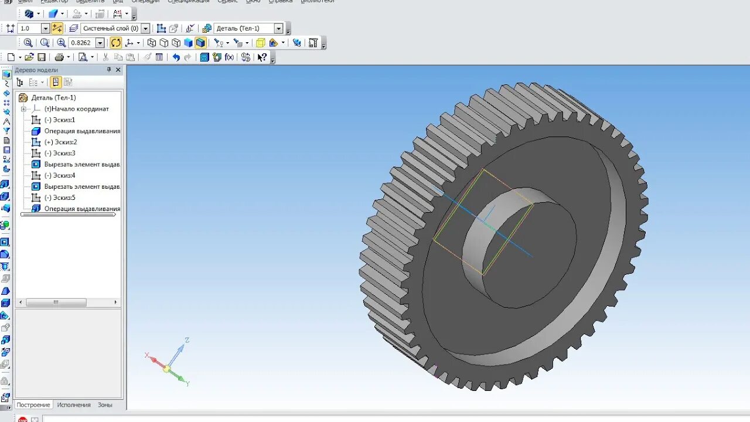Click the Orientation axes icon
This screenshot has height=422, width=750.
(129, 42)
